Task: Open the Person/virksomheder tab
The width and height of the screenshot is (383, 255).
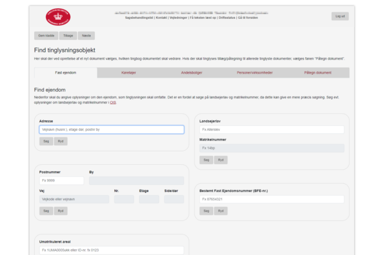Action: pos(255,72)
